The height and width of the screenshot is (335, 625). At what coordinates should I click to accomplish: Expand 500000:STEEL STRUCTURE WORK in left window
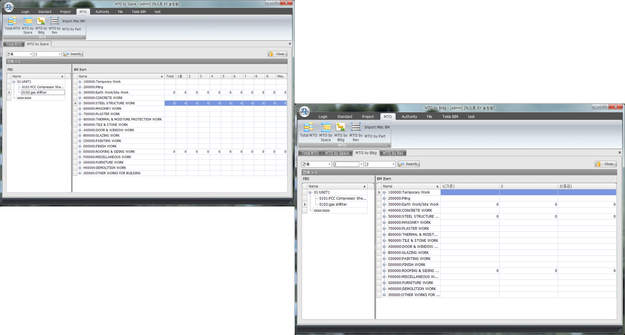(80, 103)
